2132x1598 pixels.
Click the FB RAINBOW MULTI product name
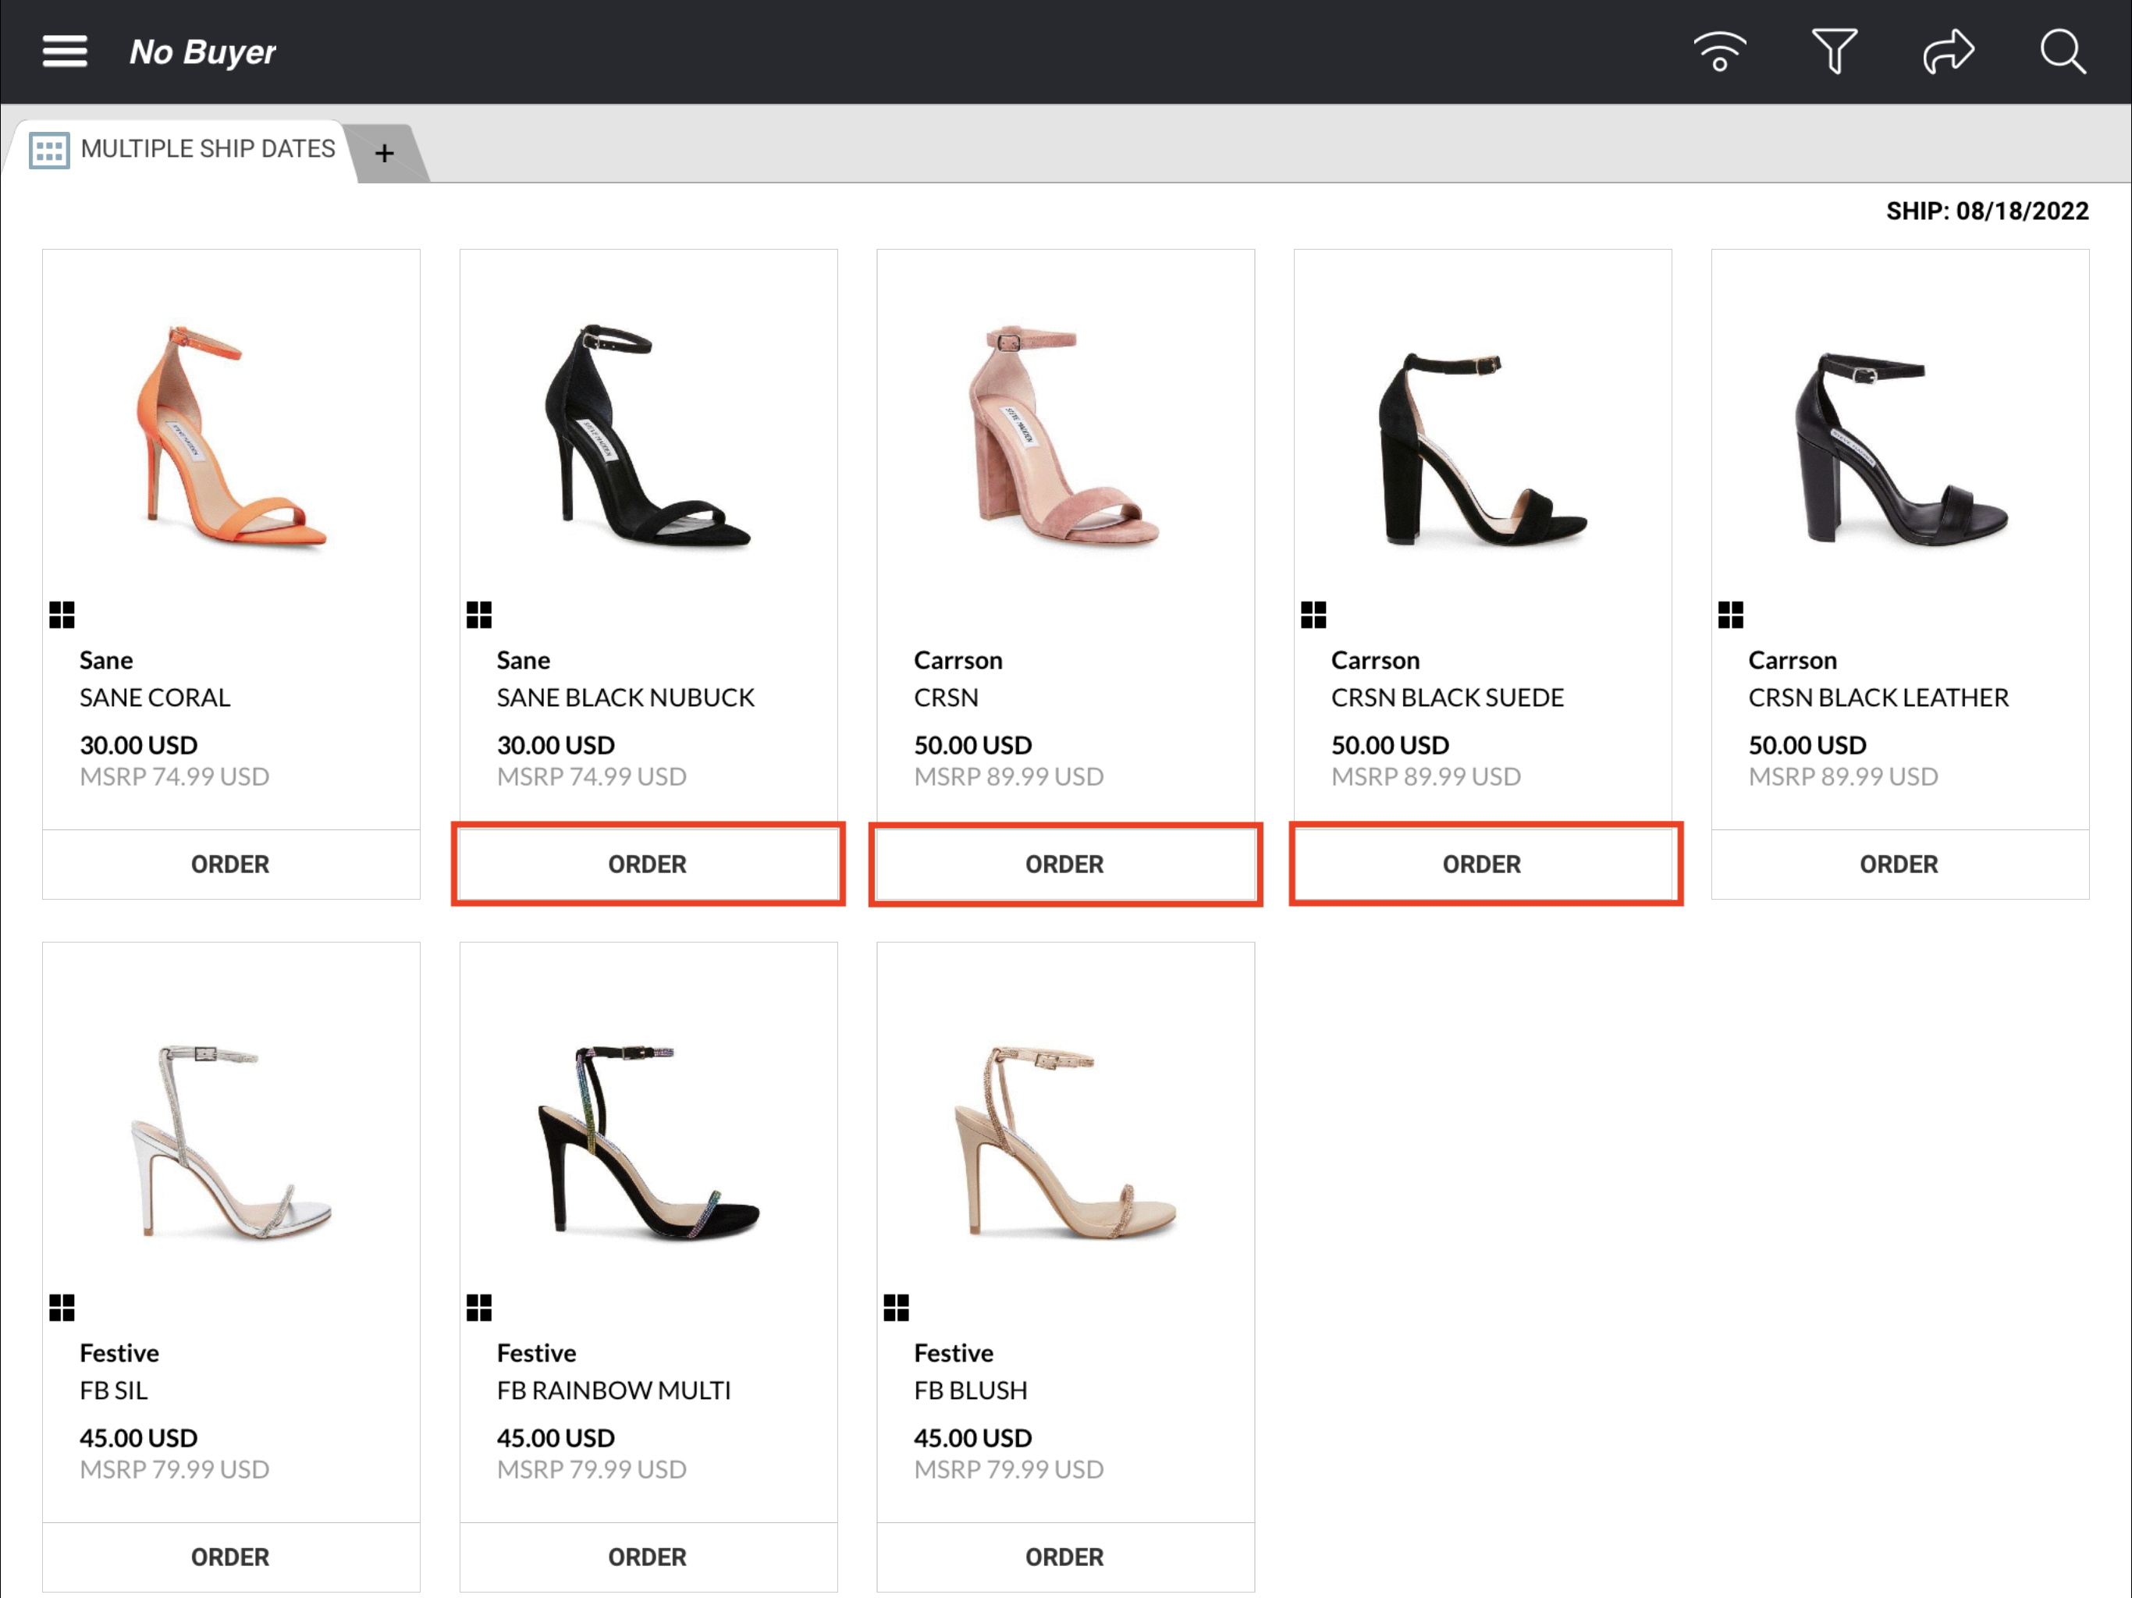614,1390
